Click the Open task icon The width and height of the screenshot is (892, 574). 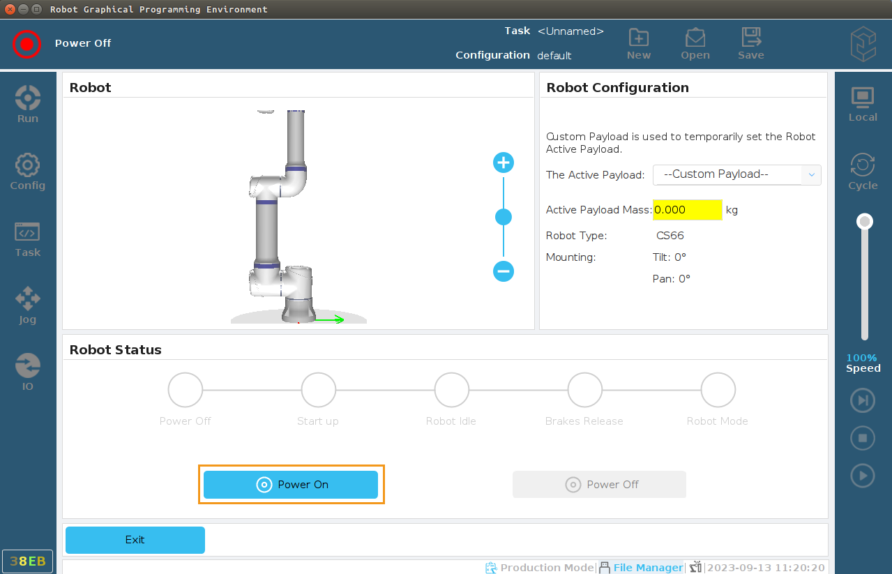point(695,44)
